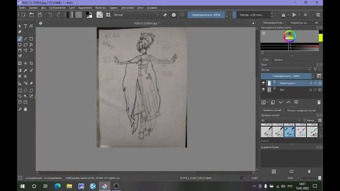Select the Elliptical Selection tool

click(25, 91)
